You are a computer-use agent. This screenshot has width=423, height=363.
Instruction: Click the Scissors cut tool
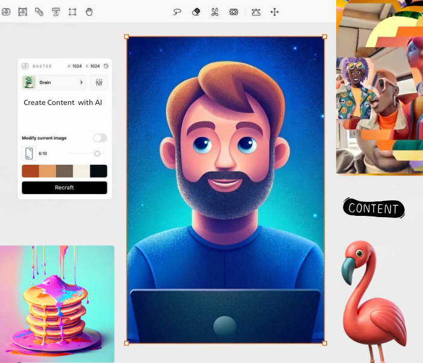(x=215, y=11)
